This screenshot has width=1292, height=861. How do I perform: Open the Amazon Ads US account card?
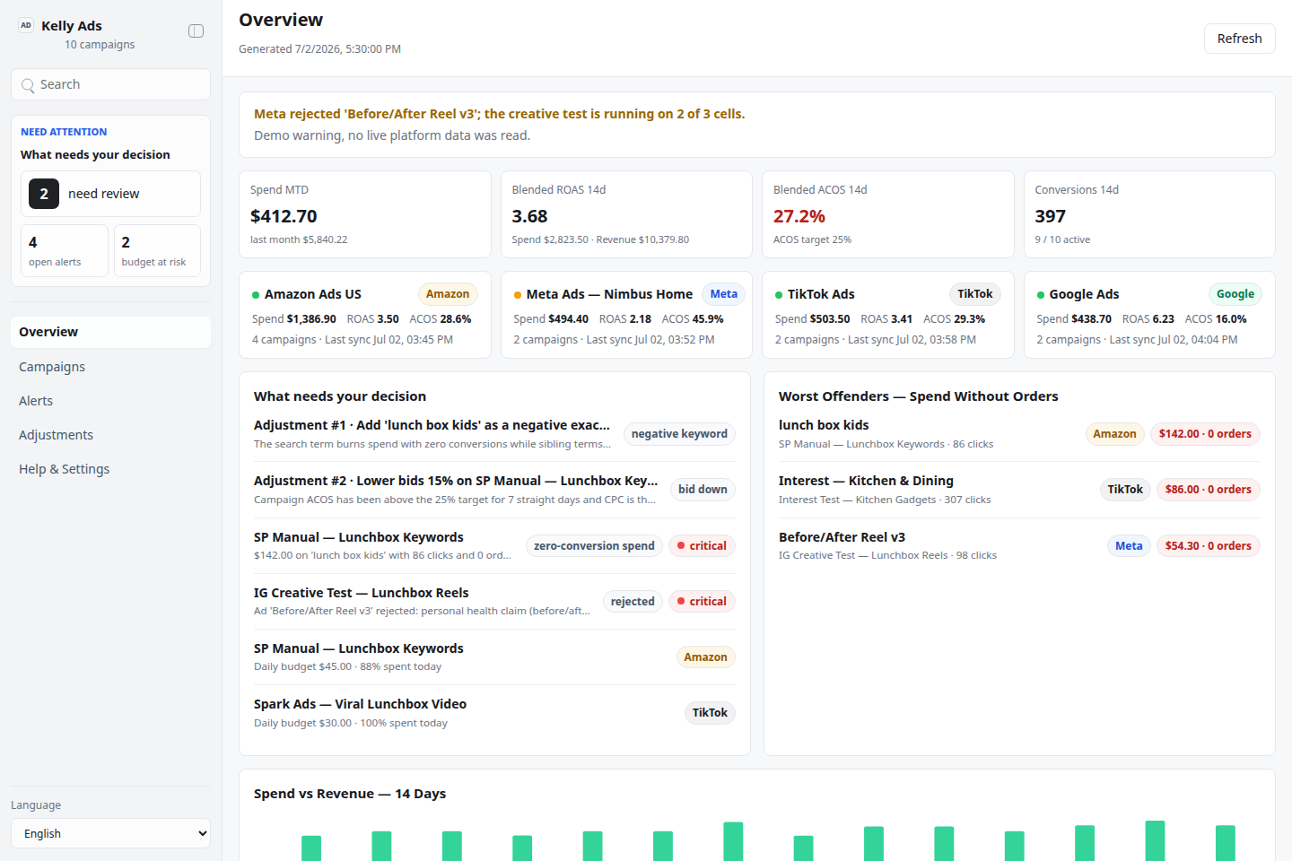pyautogui.click(x=365, y=315)
